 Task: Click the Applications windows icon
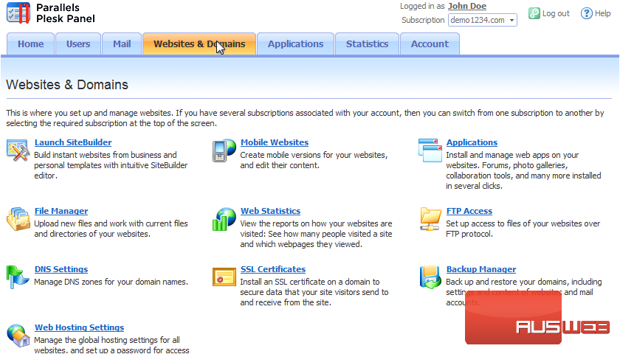coord(430,150)
